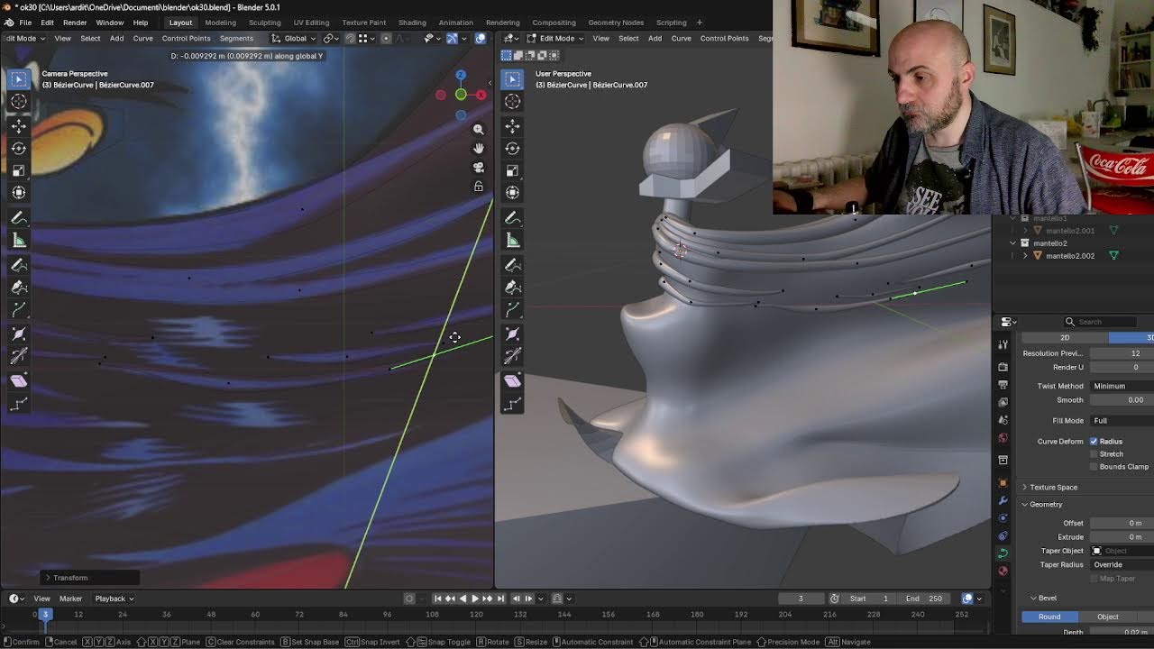Select the Scale tool in right viewport

[513, 170]
